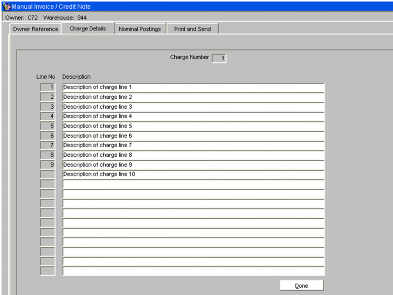Click 'Description of charge line 6' field
Screen dimensions: 393x295
pos(194,136)
